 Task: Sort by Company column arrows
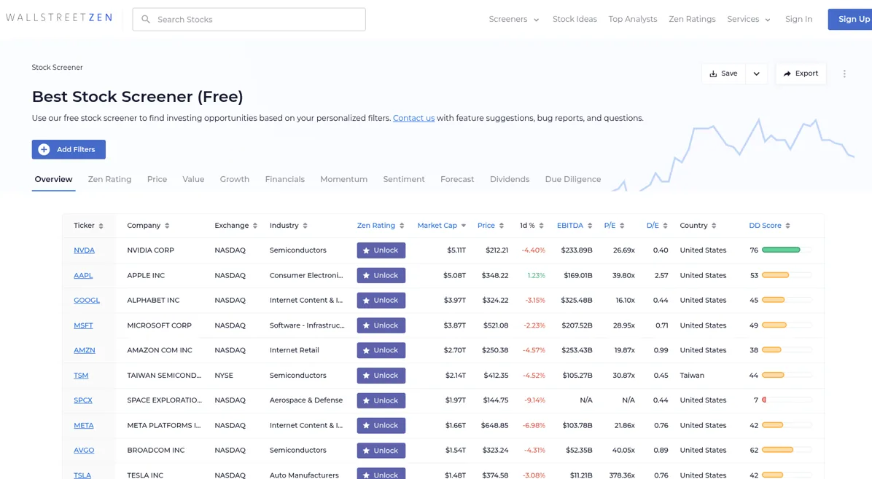pyautogui.click(x=167, y=226)
